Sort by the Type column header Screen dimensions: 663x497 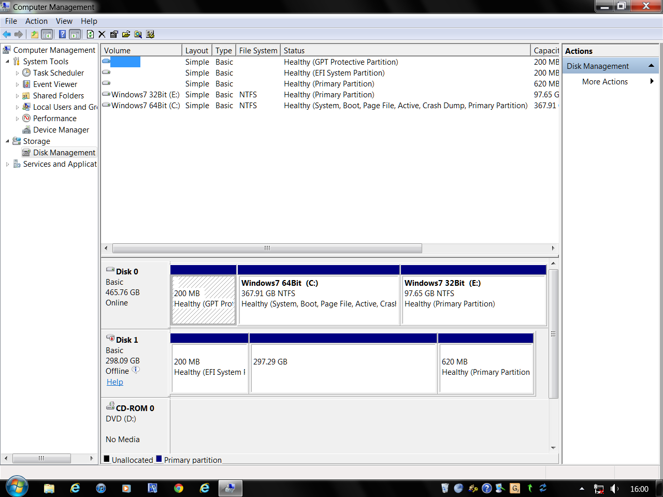tap(224, 50)
